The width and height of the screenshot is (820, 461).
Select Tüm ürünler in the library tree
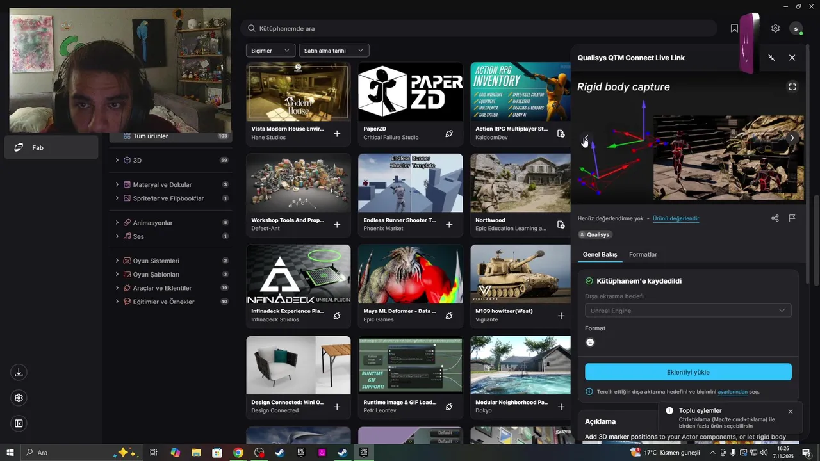(171, 136)
